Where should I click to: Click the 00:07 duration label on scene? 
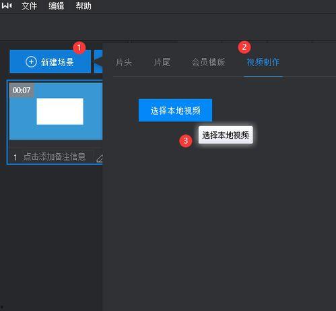[22, 90]
